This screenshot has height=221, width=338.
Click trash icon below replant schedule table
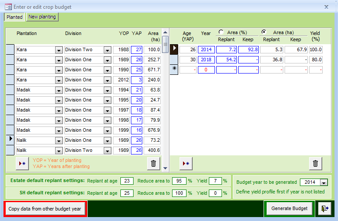coord(315,164)
